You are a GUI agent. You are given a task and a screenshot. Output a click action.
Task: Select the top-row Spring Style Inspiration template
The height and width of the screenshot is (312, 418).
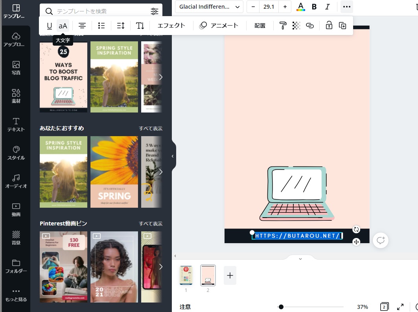[114, 77]
